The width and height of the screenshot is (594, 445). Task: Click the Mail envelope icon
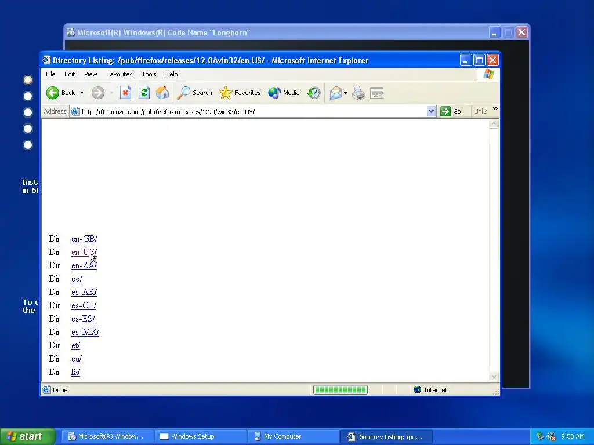click(336, 93)
